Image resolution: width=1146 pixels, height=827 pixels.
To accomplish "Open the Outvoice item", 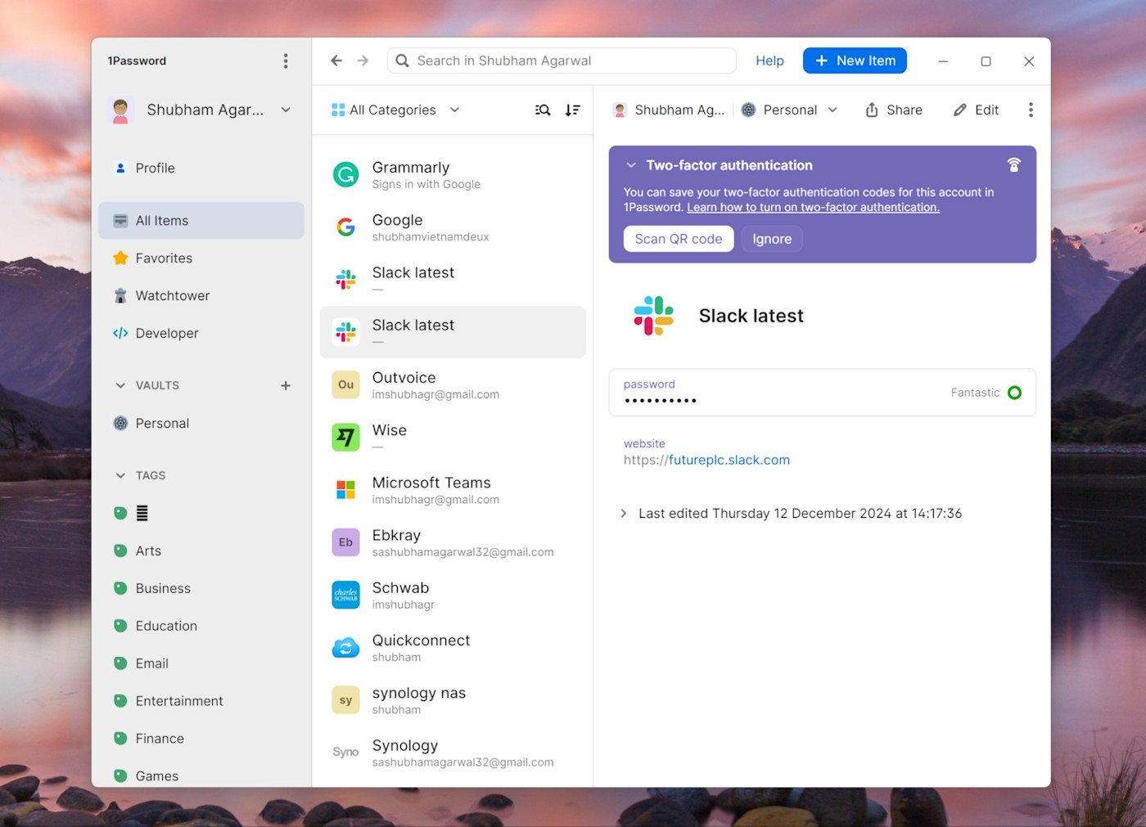I will (x=453, y=384).
